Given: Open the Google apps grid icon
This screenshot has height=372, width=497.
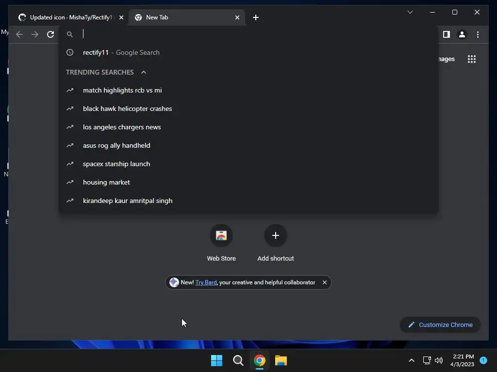Looking at the screenshot, I should point(472,59).
